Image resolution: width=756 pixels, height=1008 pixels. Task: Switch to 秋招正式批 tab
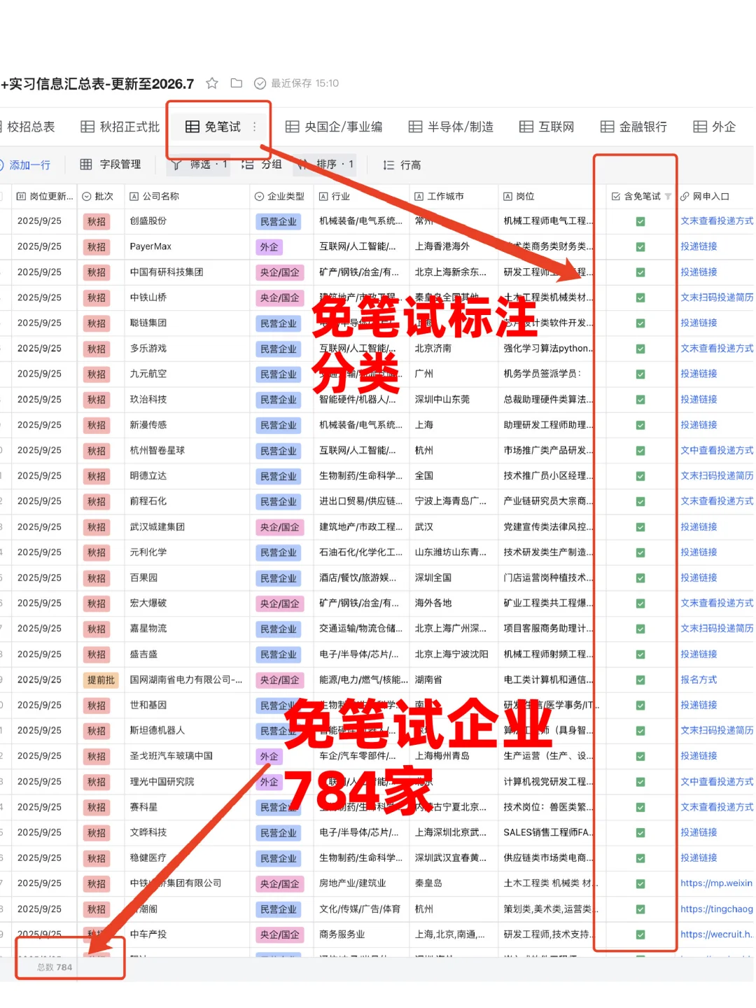[120, 127]
